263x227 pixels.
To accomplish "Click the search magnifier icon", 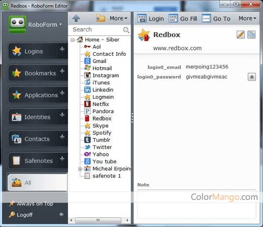I will coord(126,30).
